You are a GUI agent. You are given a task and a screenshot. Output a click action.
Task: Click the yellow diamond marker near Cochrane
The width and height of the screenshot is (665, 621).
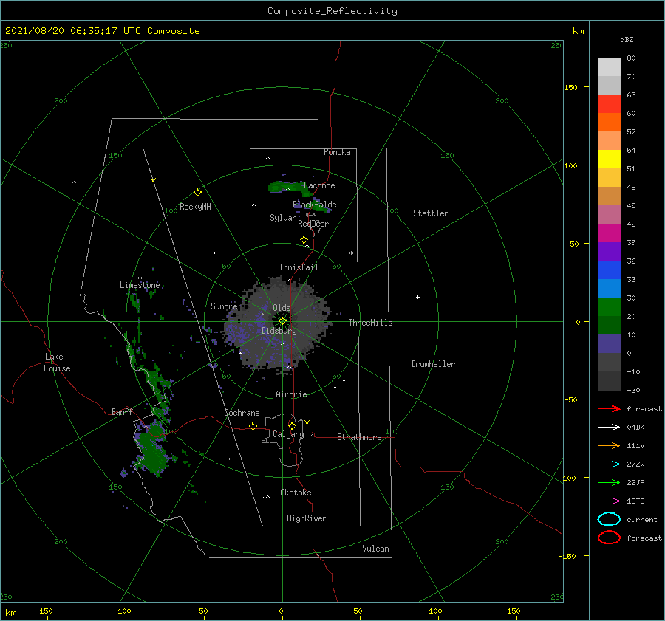coord(253,426)
